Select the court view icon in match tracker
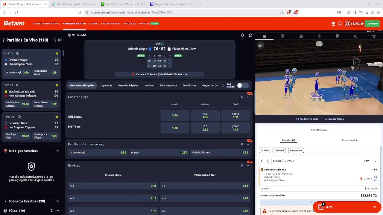Screen dimensions: 383x215 [x=265, y=36]
